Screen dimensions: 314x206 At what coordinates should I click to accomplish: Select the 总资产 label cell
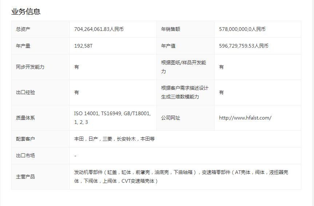click(40, 29)
